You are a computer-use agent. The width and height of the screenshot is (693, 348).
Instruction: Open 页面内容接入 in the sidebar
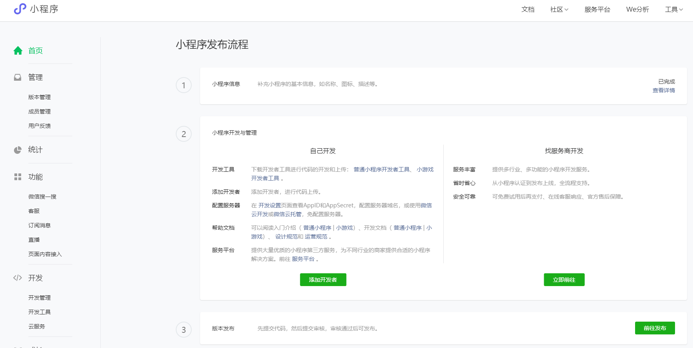(45, 254)
